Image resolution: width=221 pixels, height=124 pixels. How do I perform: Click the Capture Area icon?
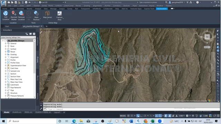point(59,13)
